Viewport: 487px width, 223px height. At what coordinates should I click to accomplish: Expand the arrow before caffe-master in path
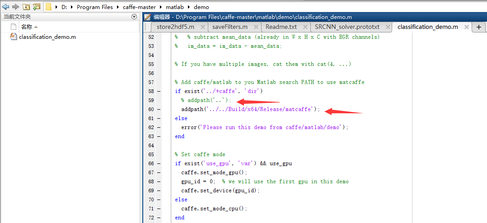pyautogui.click(x=118, y=7)
